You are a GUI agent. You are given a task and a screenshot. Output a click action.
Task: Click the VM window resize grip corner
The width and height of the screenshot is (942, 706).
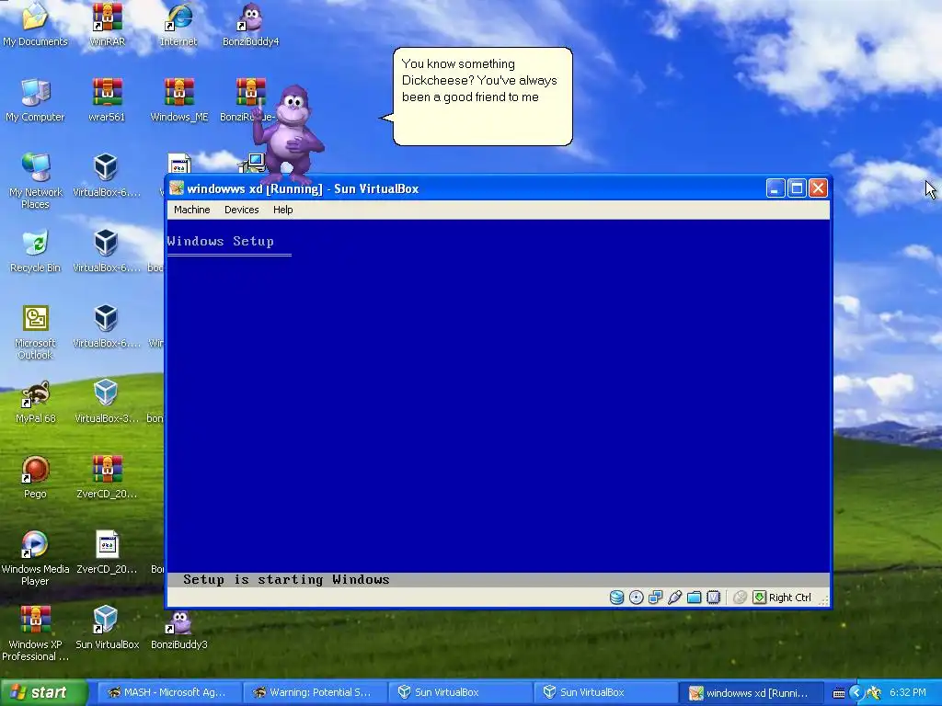coord(823,599)
